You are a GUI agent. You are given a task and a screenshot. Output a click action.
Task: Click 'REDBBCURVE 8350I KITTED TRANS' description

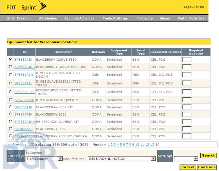pos(59,92)
